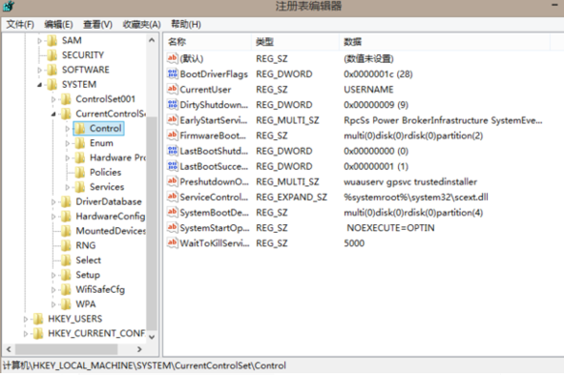Click the DWORD icon of LastBootSucce value
The height and width of the screenshot is (376, 564).
[173, 166]
